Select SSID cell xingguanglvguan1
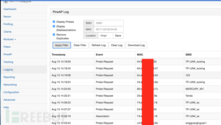This screenshot has height=125, width=221. (196, 123)
